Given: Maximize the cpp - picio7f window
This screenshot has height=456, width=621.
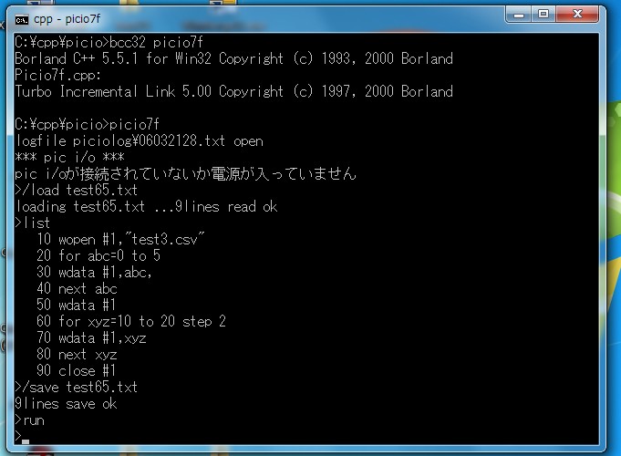Looking at the screenshot, I should click(543, 15).
